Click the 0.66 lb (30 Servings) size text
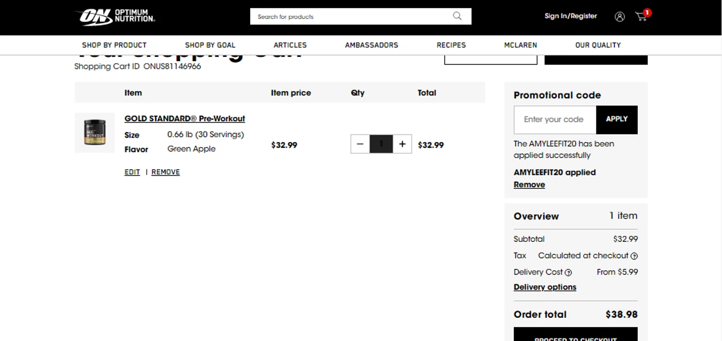Screen dimensions: 722x341 [x=206, y=134]
